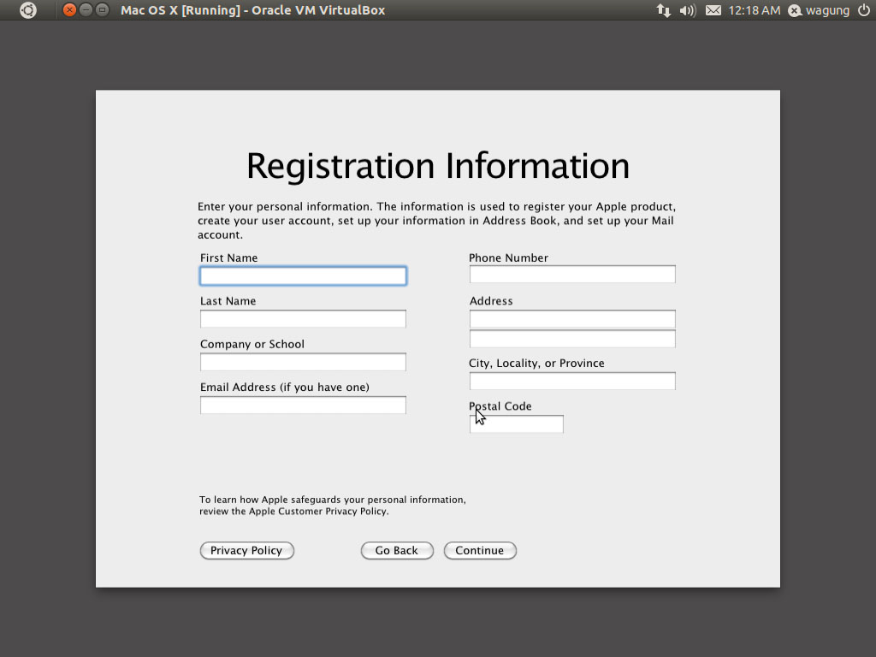
Task: Open the messaging envelope indicator
Action: coord(713,10)
